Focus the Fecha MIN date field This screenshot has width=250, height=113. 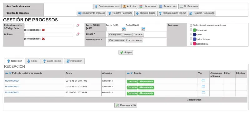(114, 29)
